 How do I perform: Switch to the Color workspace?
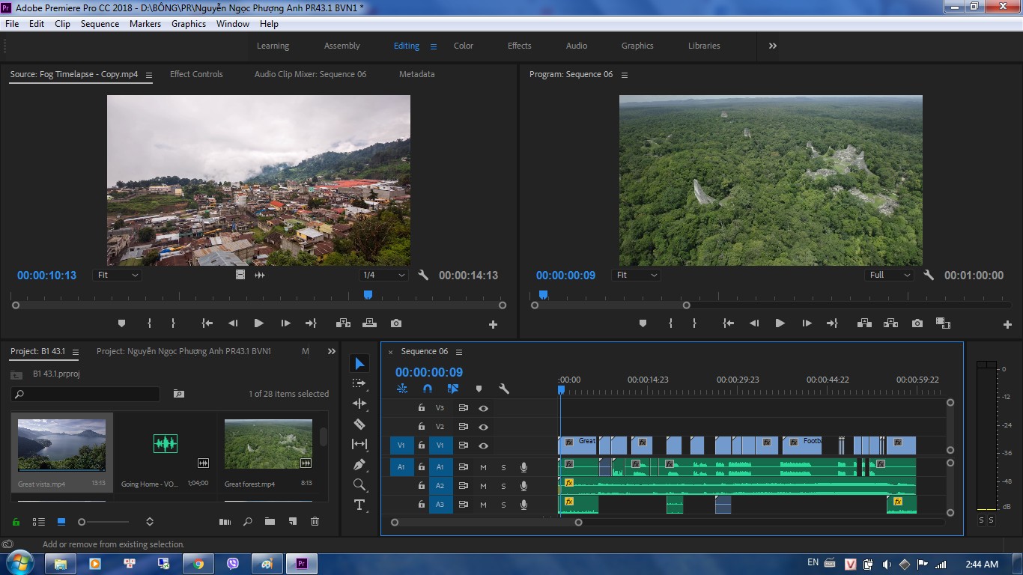[x=464, y=46]
